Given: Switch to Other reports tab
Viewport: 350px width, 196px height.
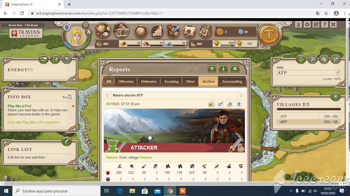Looking at the screenshot, I should [191, 81].
